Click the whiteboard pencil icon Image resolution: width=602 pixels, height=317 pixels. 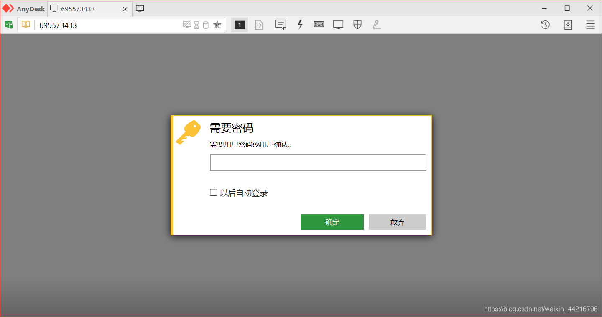377,25
